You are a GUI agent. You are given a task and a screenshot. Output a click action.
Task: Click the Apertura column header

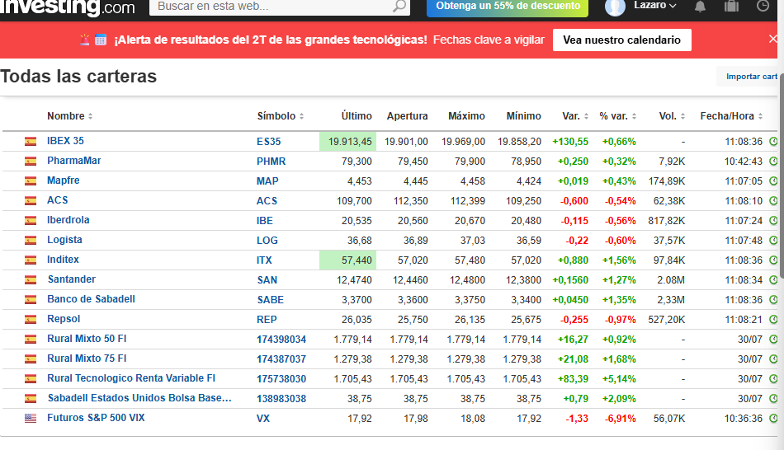[407, 116]
